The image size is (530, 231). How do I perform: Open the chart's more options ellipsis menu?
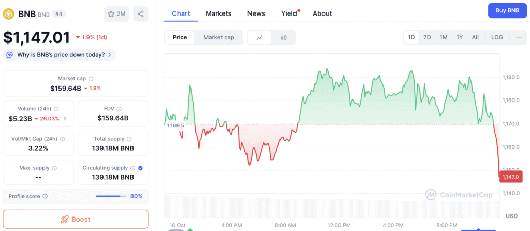519,37
